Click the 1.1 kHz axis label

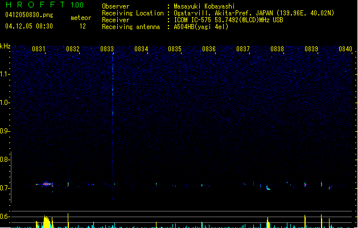[x=5, y=74]
